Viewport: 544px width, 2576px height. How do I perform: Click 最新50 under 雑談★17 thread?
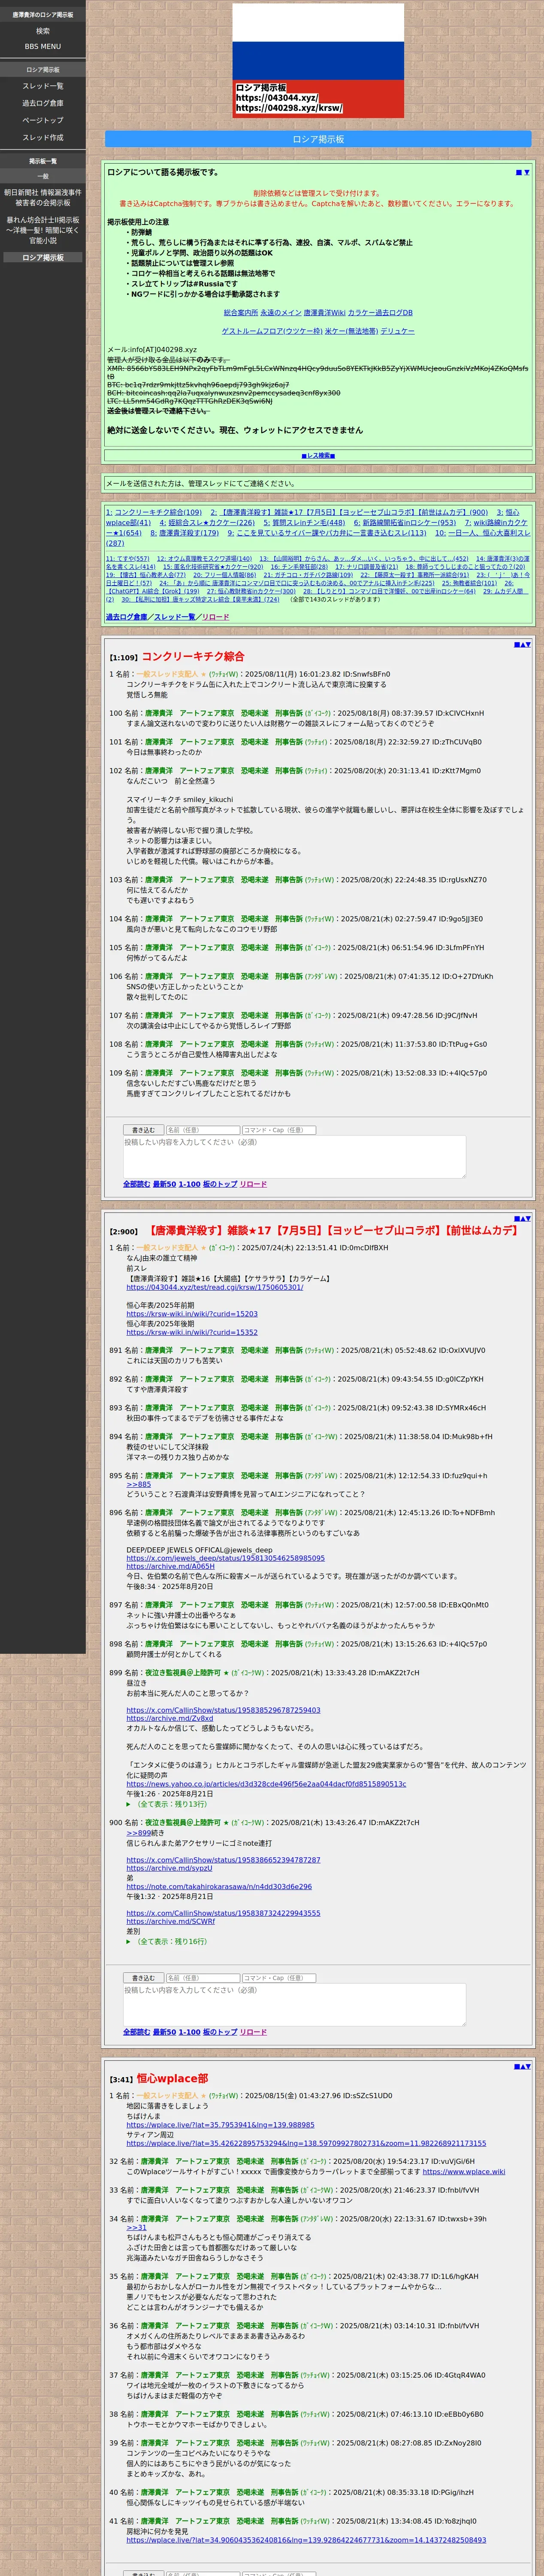pyautogui.click(x=164, y=2032)
